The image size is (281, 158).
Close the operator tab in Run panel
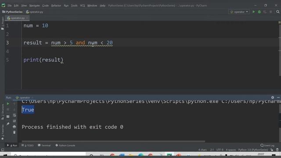click(32, 97)
